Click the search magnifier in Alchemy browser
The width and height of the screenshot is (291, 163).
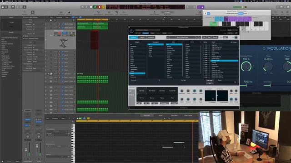(235, 82)
